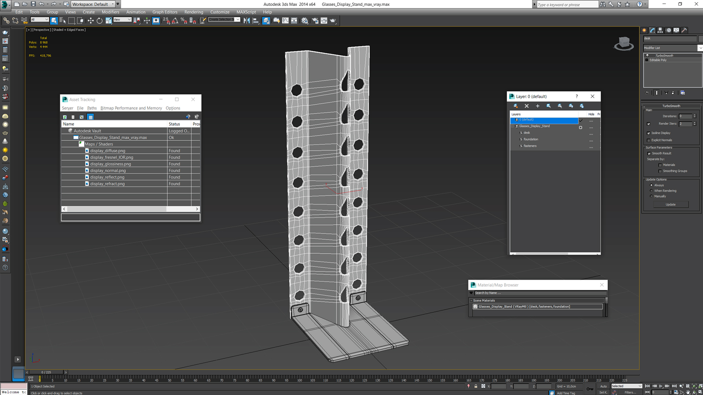This screenshot has height=395, width=703.
Task: Open Workspace Default dropdown
Action: (x=93, y=4)
